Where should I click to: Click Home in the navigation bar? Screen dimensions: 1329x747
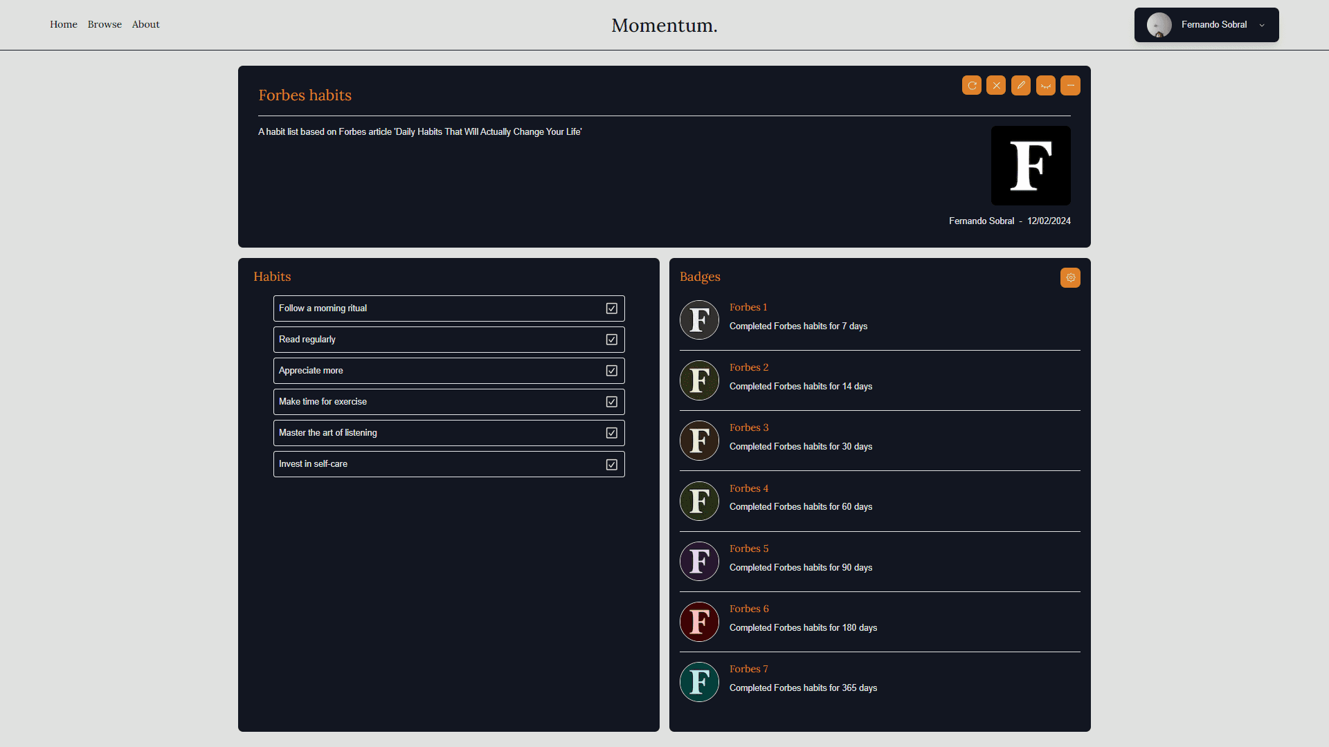[62, 24]
